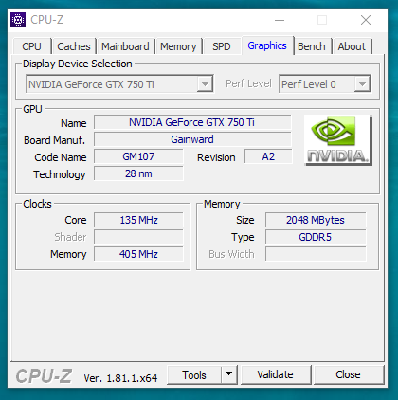Click the version text Ver. 1.81.1.x64

click(x=120, y=378)
